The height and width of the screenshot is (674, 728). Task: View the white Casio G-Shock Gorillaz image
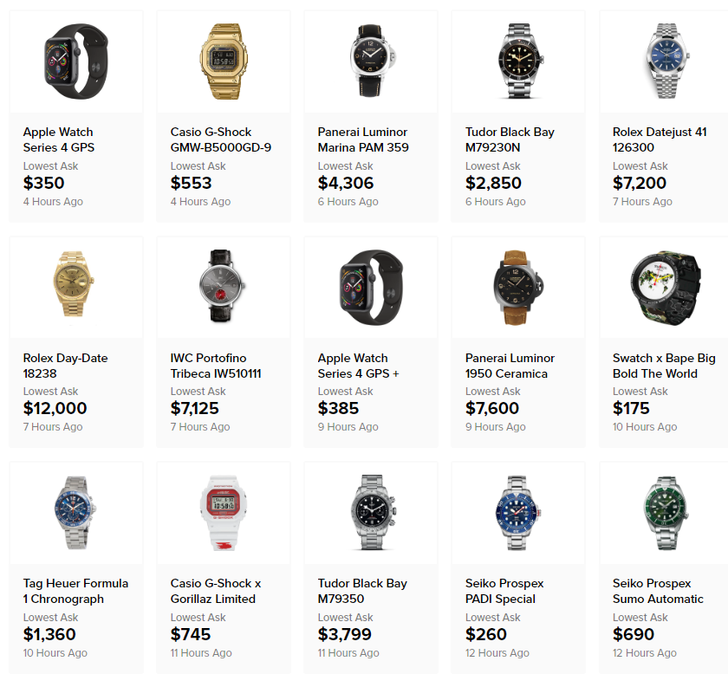(224, 513)
